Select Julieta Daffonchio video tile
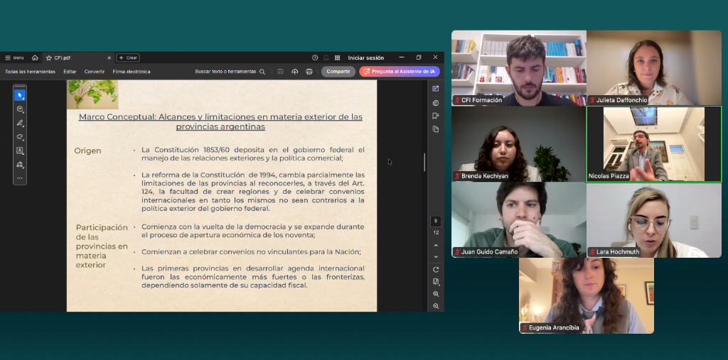This screenshot has height=360, width=728. coord(654,67)
